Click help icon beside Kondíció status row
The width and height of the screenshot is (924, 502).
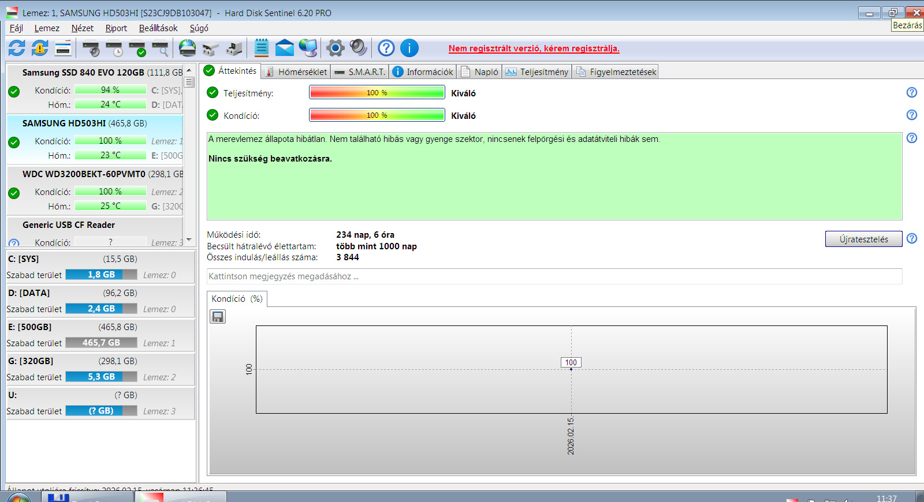pyautogui.click(x=912, y=115)
